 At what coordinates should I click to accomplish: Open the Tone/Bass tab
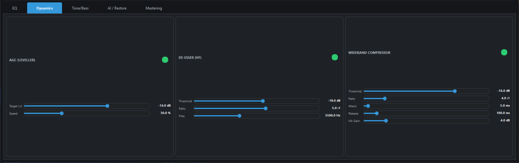tap(80, 8)
